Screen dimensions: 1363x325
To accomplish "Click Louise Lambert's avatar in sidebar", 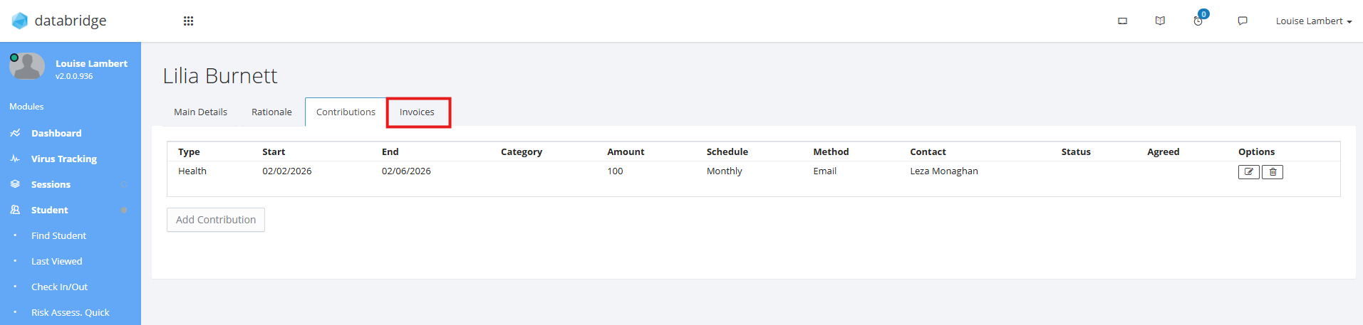I will coord(27,66).
